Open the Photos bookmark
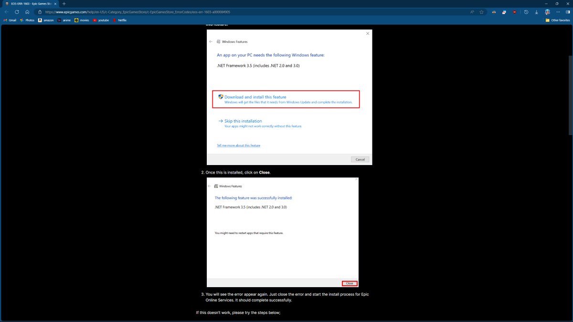 tap(27, 21)
